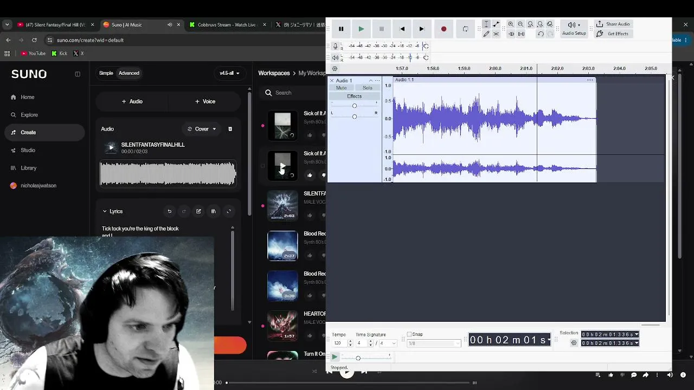Screen dimensions: 694x390
Task: Mute the Audio 1 track
Action: point(341,88)
